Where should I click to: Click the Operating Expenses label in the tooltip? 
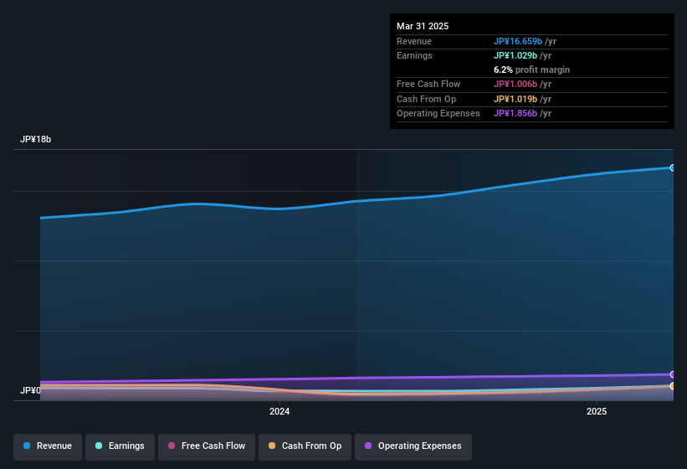tap(438, 114)
